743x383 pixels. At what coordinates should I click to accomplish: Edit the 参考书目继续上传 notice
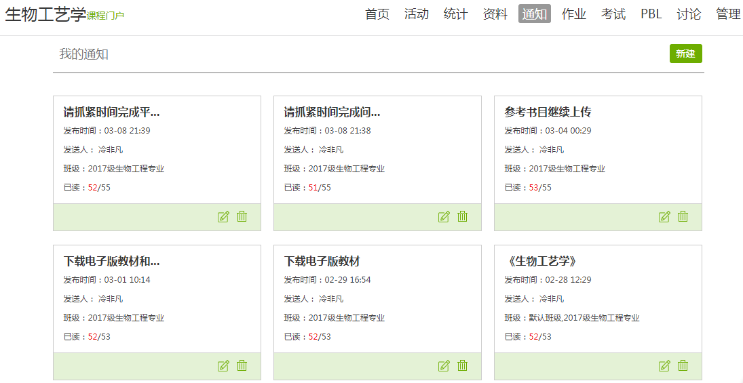point(664,217)
